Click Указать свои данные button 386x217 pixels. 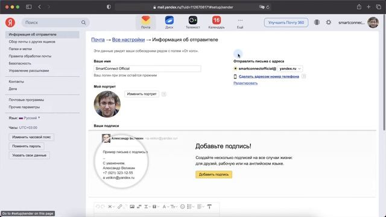pyautogui.click(x=30, y=156)
